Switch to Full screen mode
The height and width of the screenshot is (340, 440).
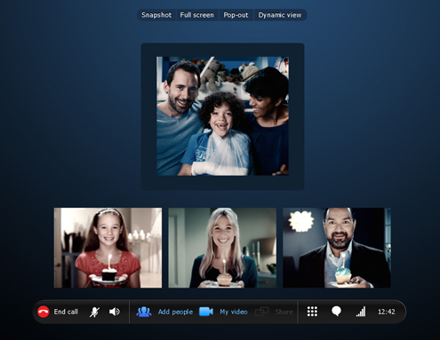[x=196, y=15]
